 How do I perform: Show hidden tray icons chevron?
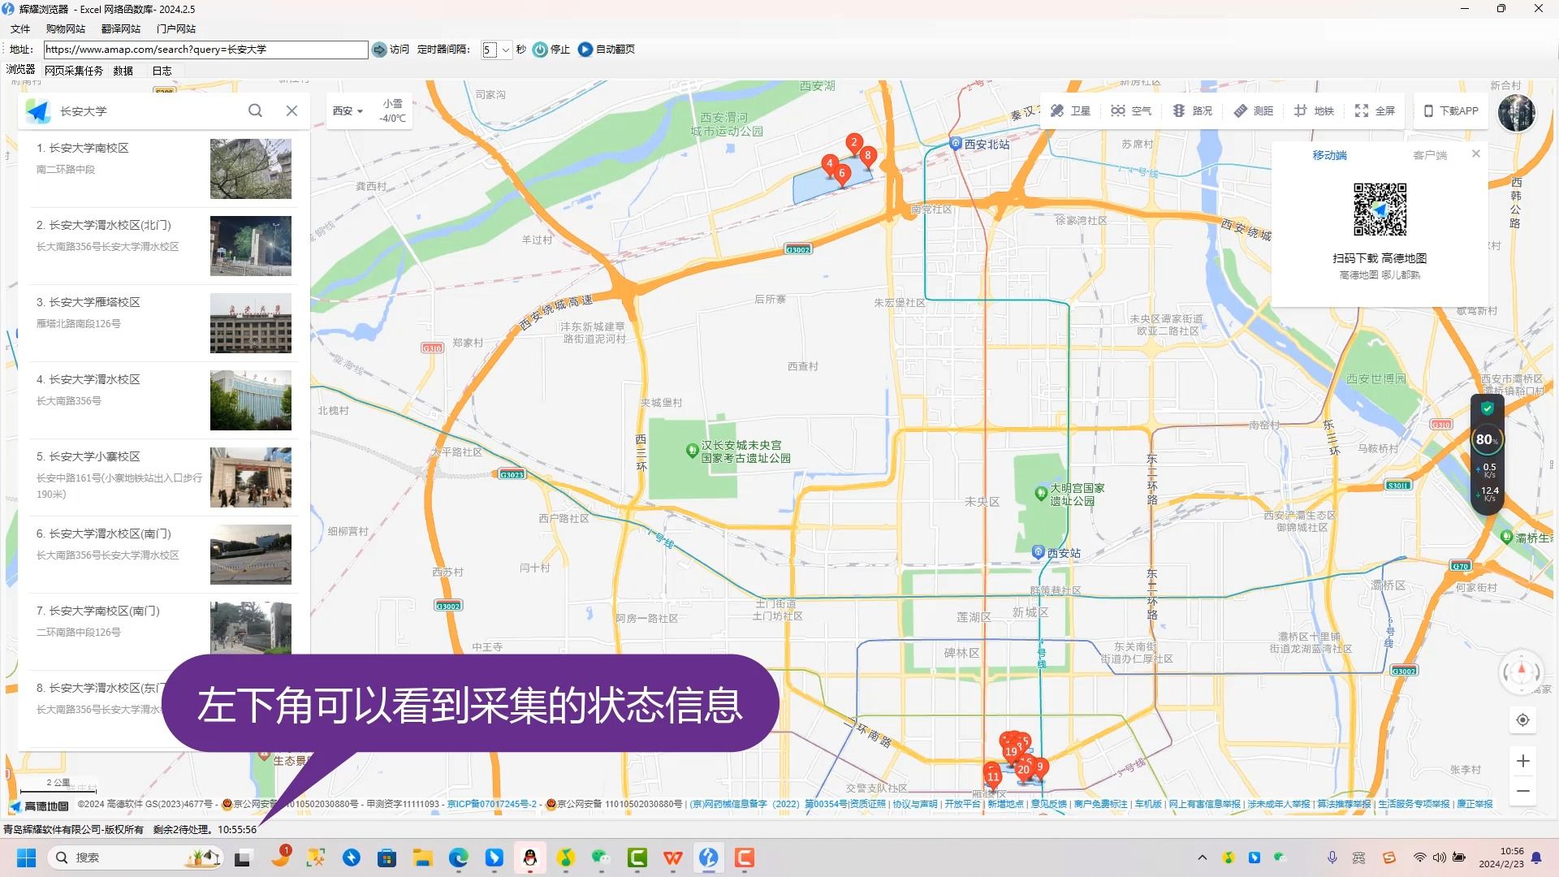tap(1203, 858)
